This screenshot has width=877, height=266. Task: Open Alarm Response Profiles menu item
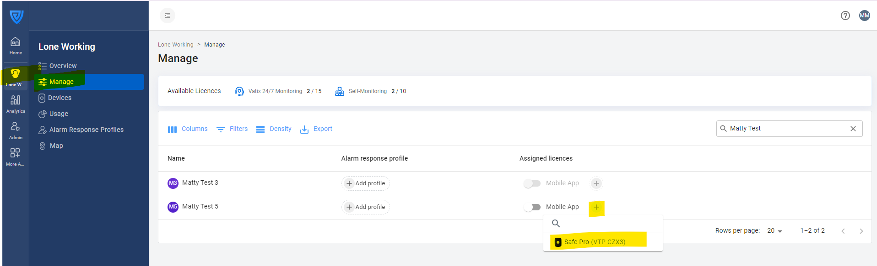click(86, 130)
